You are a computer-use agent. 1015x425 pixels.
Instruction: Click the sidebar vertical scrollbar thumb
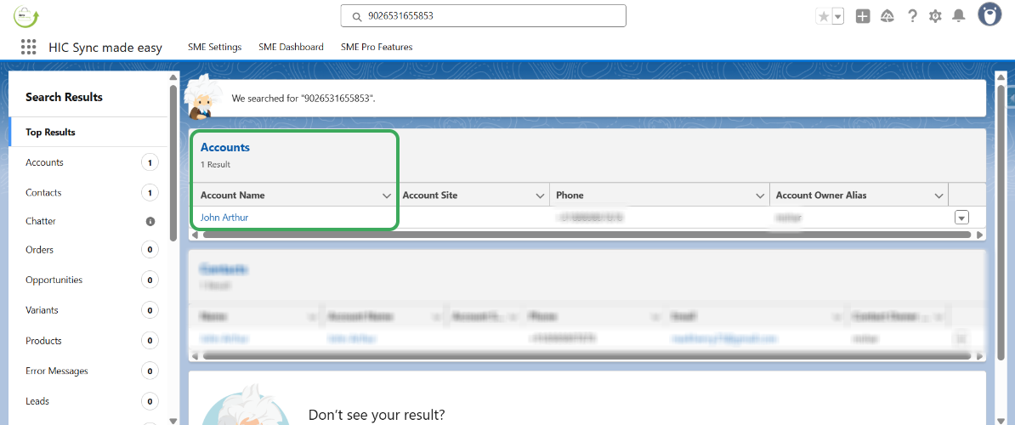click(173, 163)
